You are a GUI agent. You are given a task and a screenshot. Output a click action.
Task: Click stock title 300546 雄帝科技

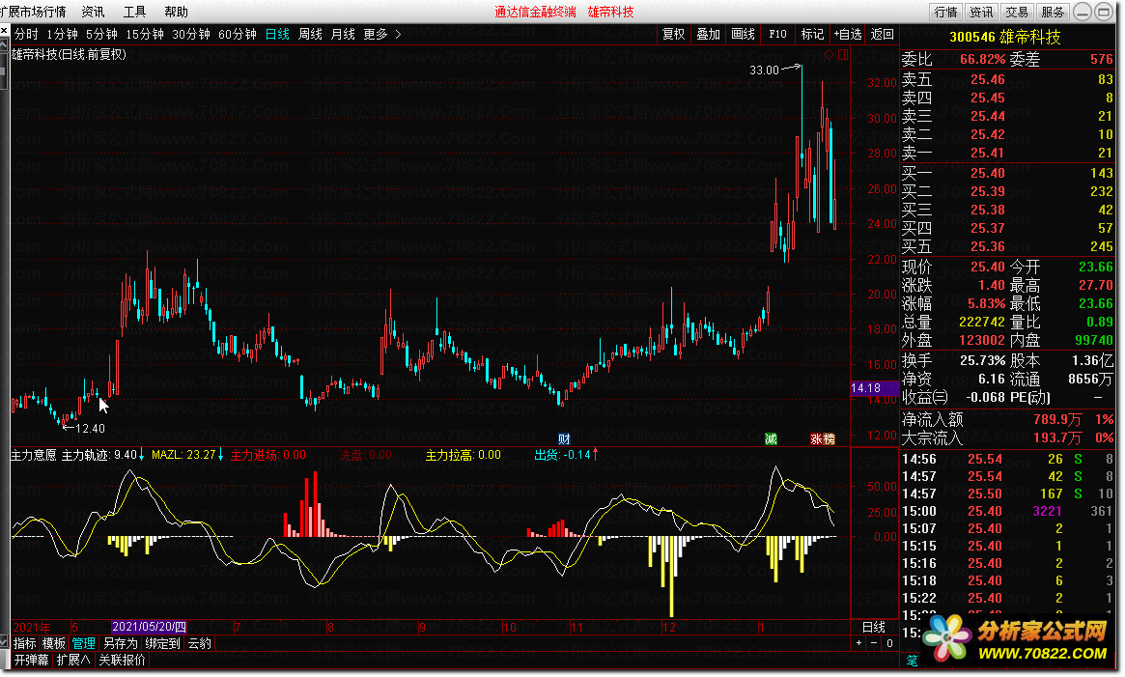[x=1004, y=38]
